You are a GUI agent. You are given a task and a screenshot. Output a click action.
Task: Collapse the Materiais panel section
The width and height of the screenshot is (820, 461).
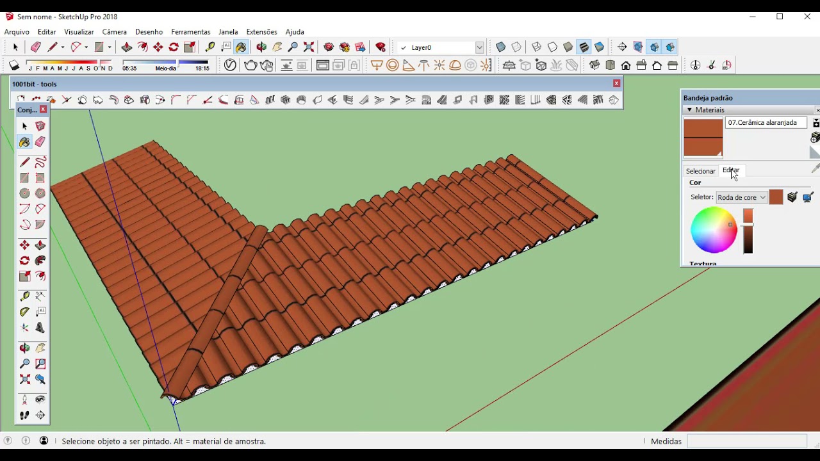click(x=689, y=110)
